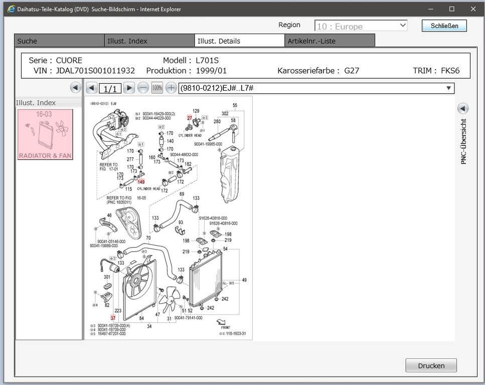Click part number 277 in diagram
Viewport: 485px width, 385px height.
(130, 159)
